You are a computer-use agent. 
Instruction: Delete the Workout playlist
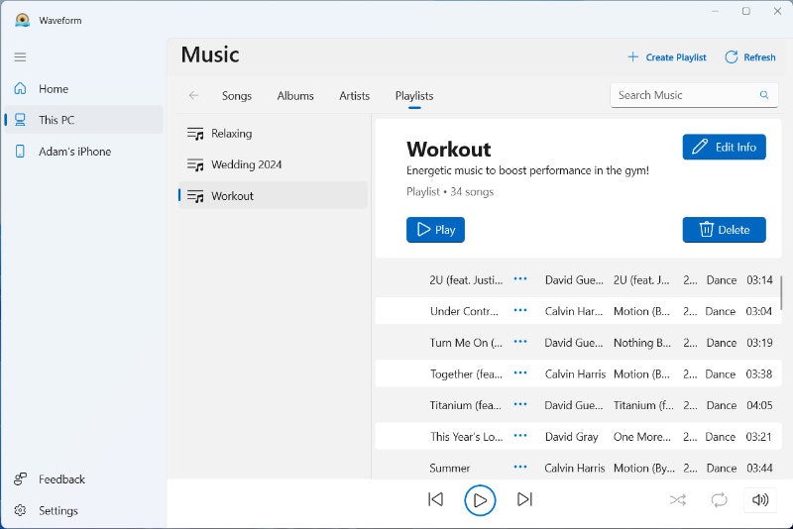(724, 230)
